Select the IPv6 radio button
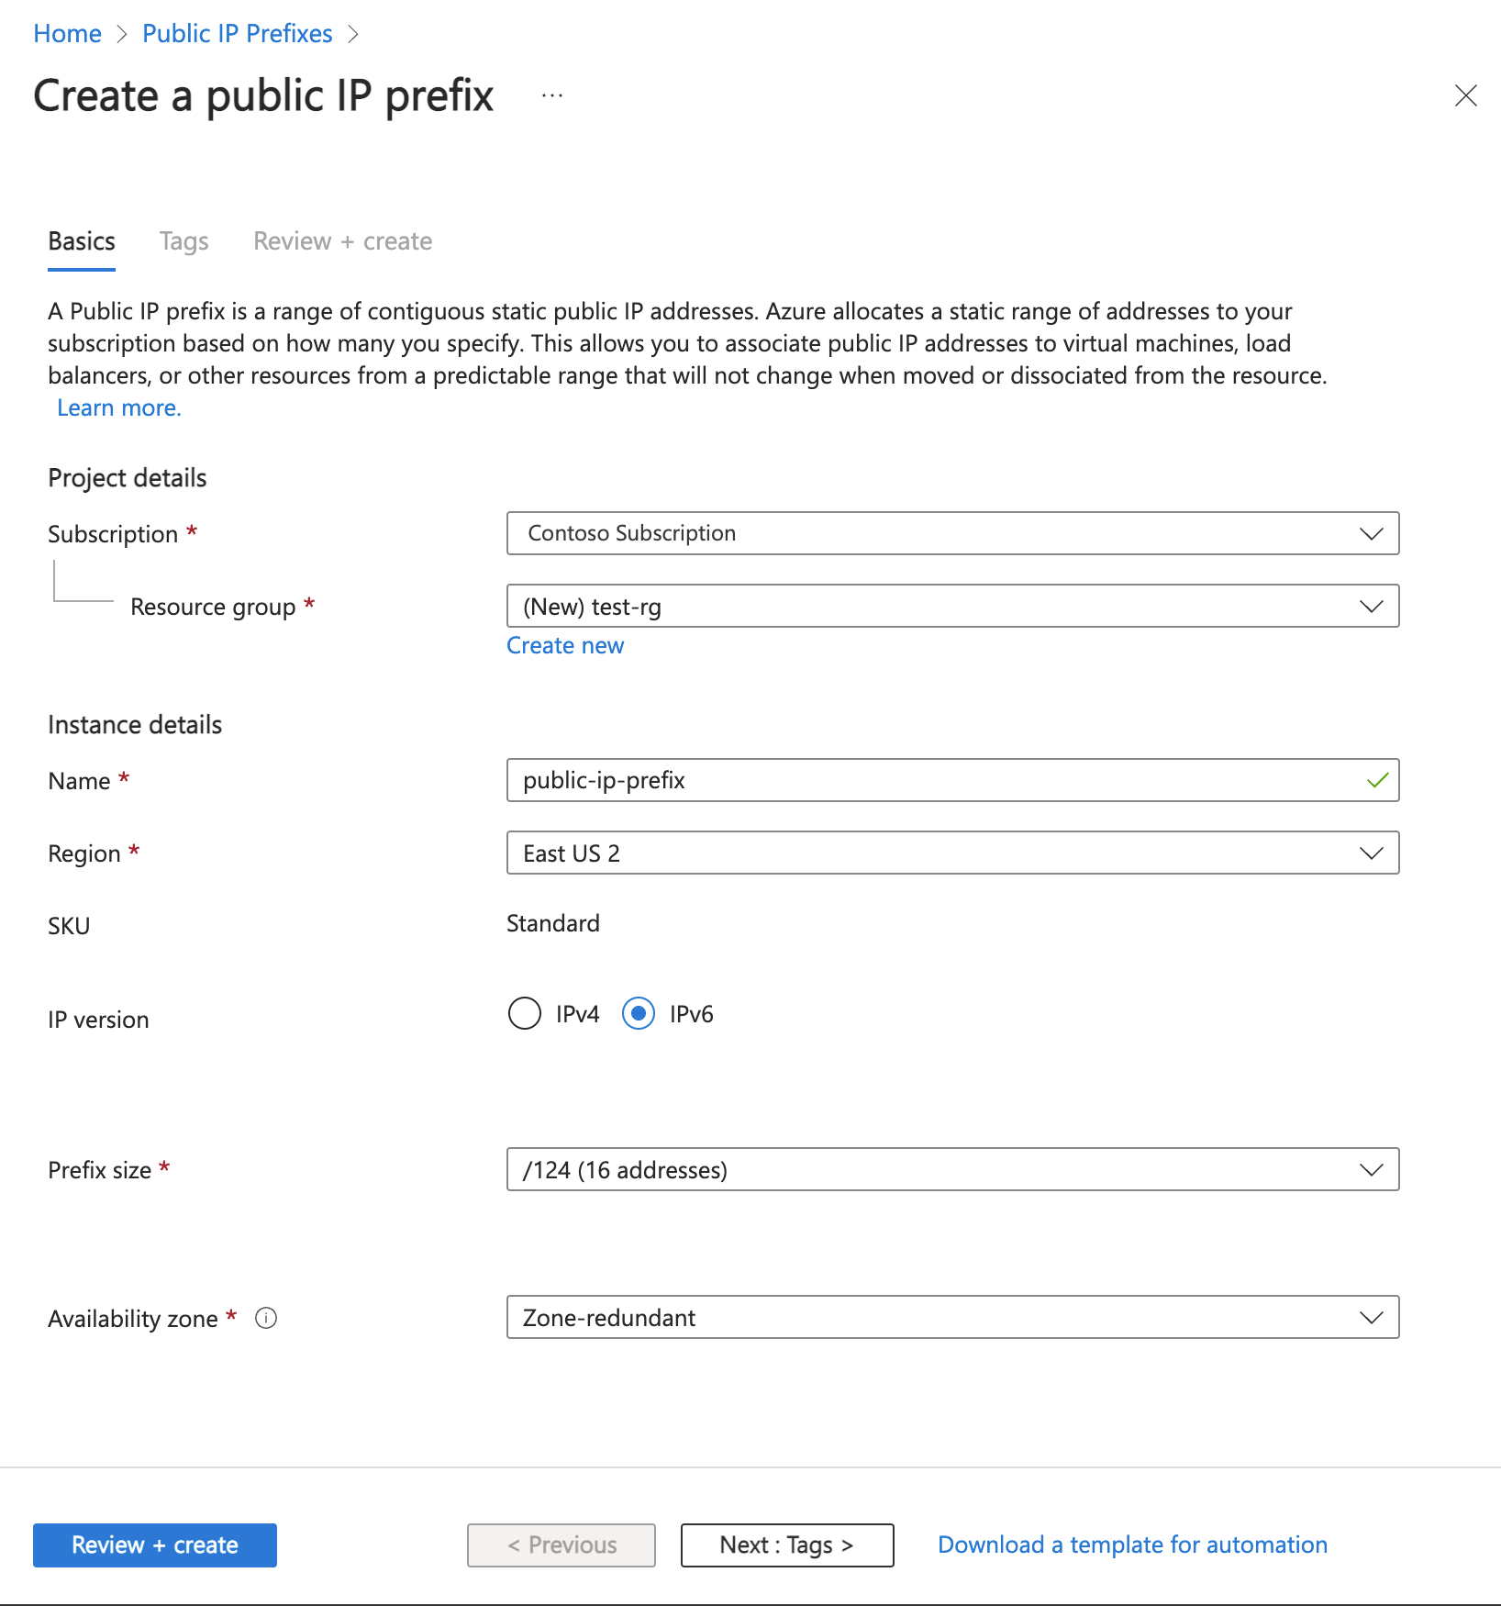Image resolution: width=1501 pixels, height=1606 pixels. (638, 1014)
